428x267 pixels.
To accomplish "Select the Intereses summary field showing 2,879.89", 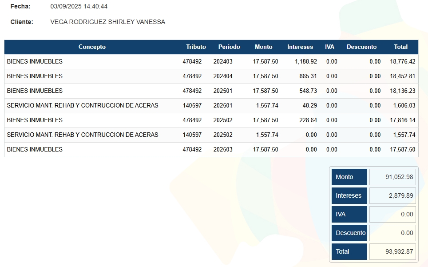I will pos(392,195).
